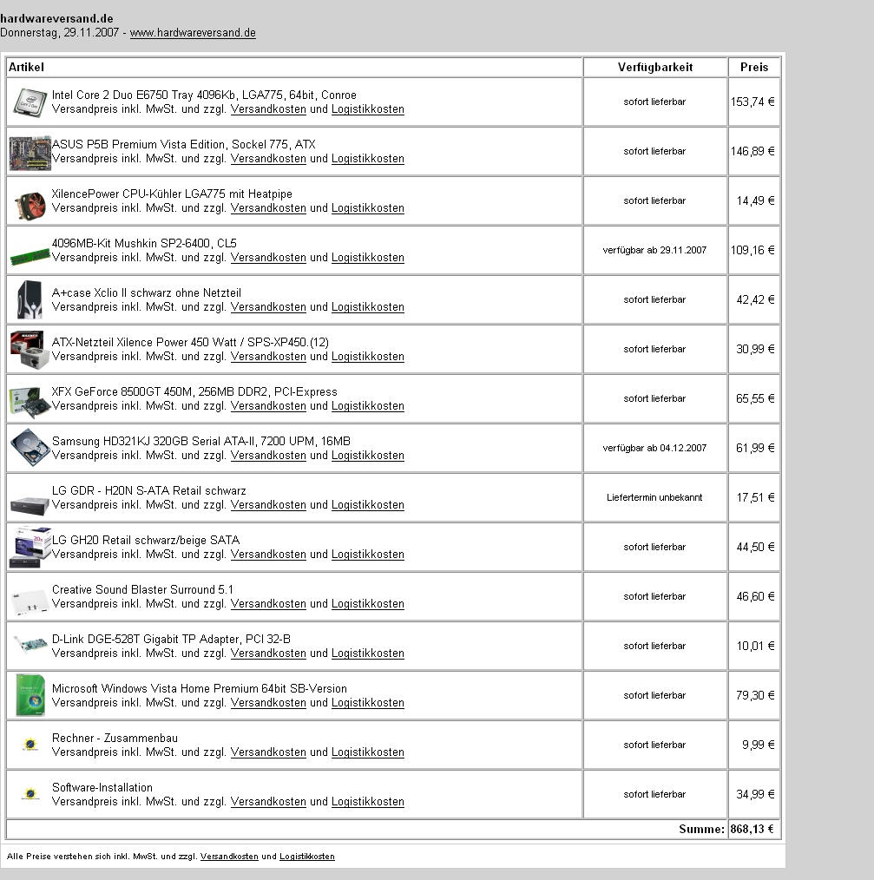Image resolution: width=874 pixels, height=880 pixels.
Task: Click the price 109,16 €
Action: [x=752, y=250]
